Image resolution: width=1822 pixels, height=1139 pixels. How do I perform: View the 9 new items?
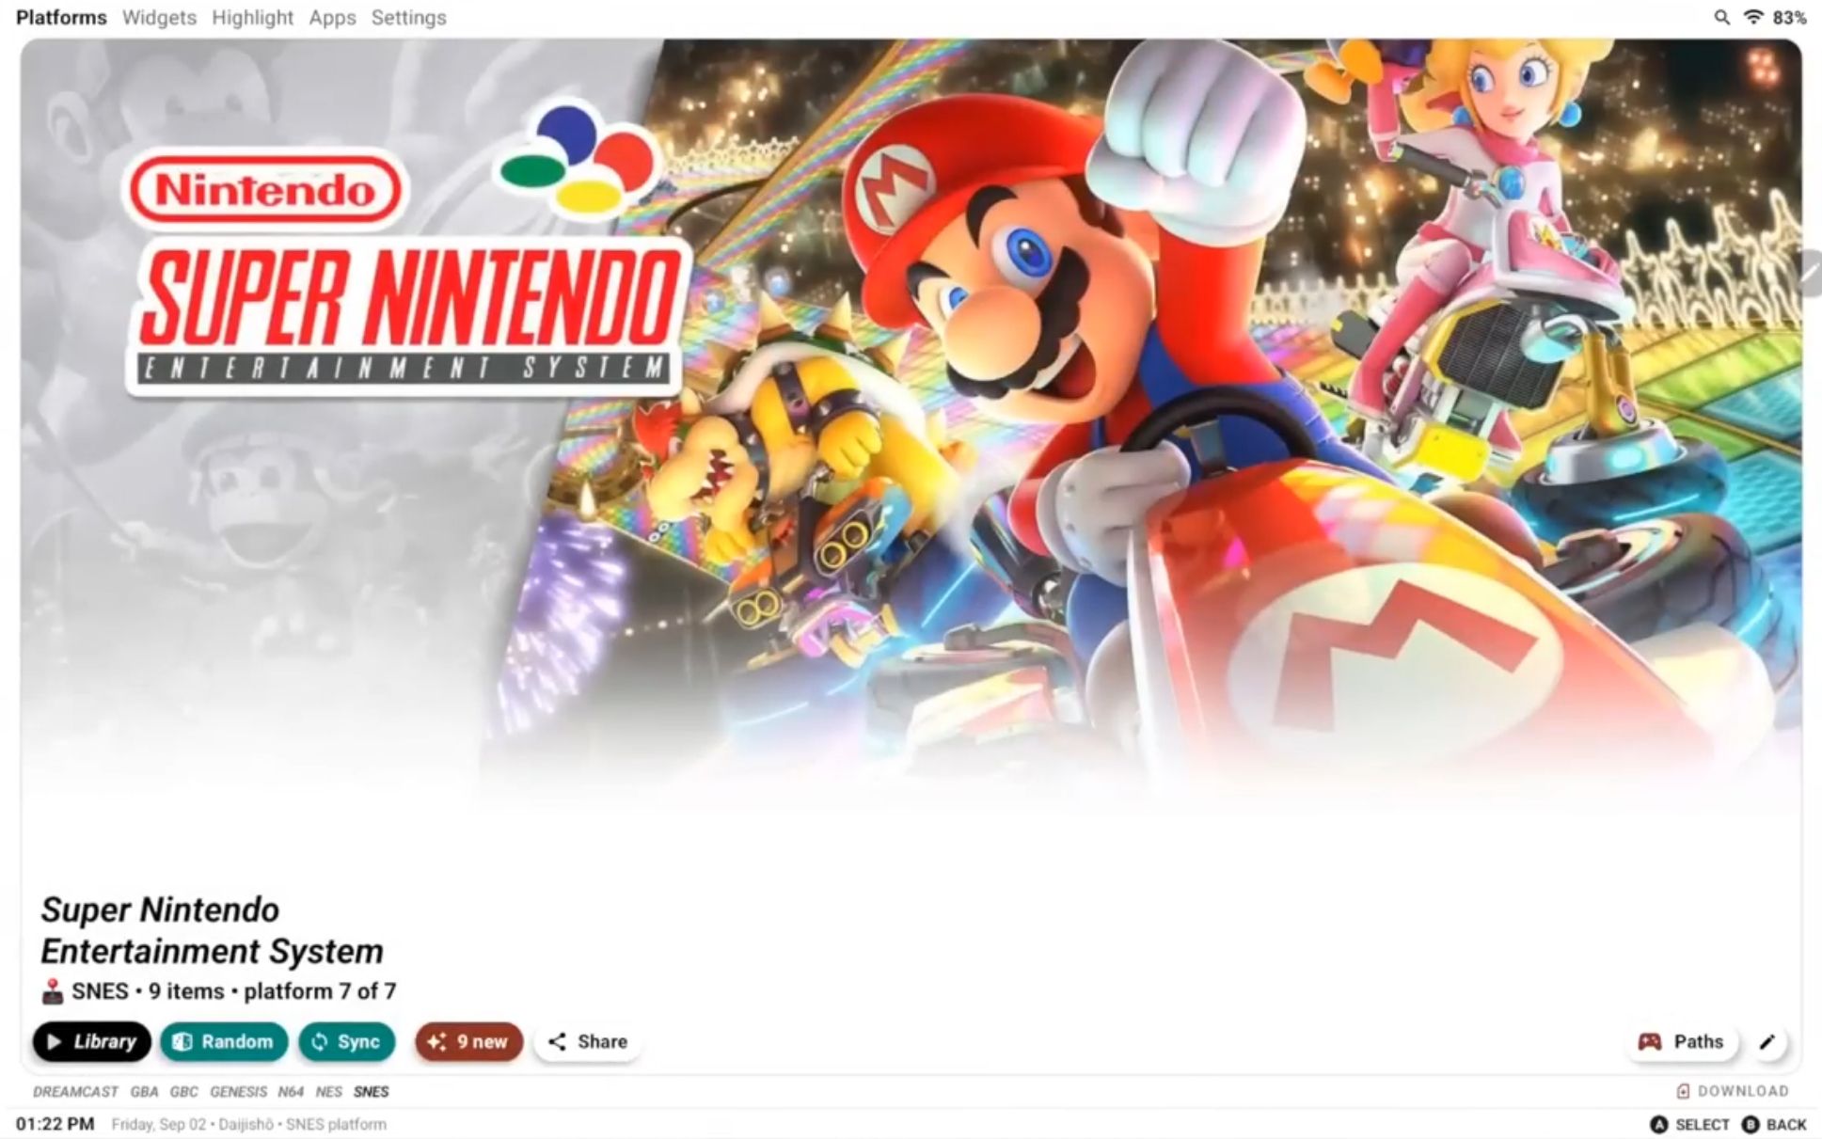tap(468, 1041)
